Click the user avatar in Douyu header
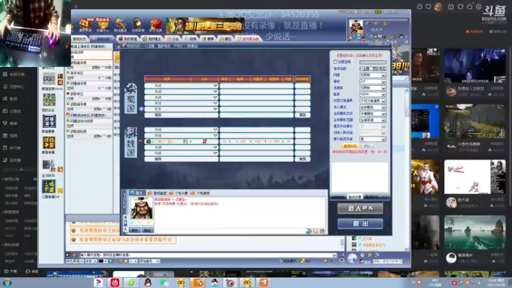The height and width of the screenshot is (288, 512). (438, 6)
